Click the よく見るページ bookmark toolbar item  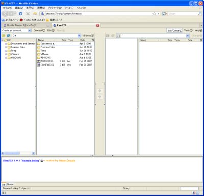(x=10, y=20)
